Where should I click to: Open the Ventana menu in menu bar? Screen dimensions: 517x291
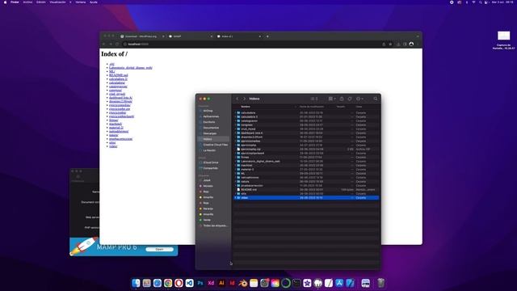coord(81,2)
